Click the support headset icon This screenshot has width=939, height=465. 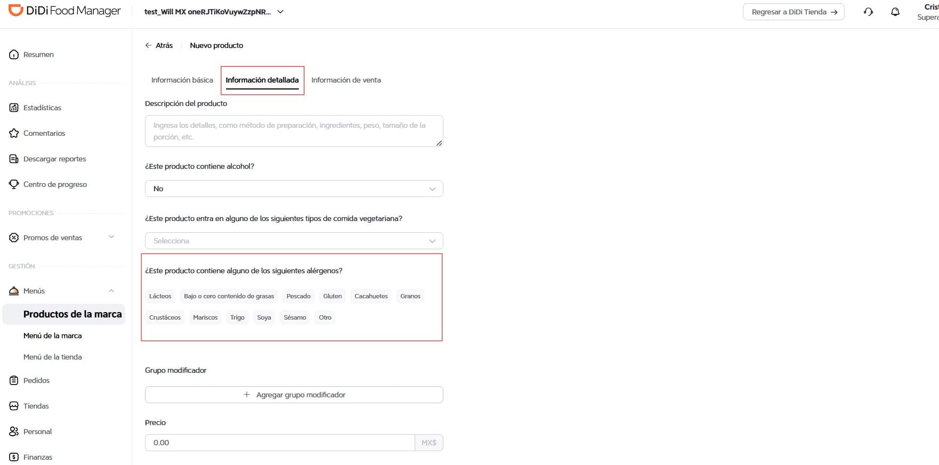coord(868,12)
